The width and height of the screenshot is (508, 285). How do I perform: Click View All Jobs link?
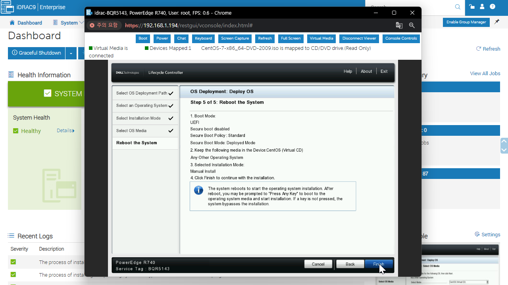(485, 74)
